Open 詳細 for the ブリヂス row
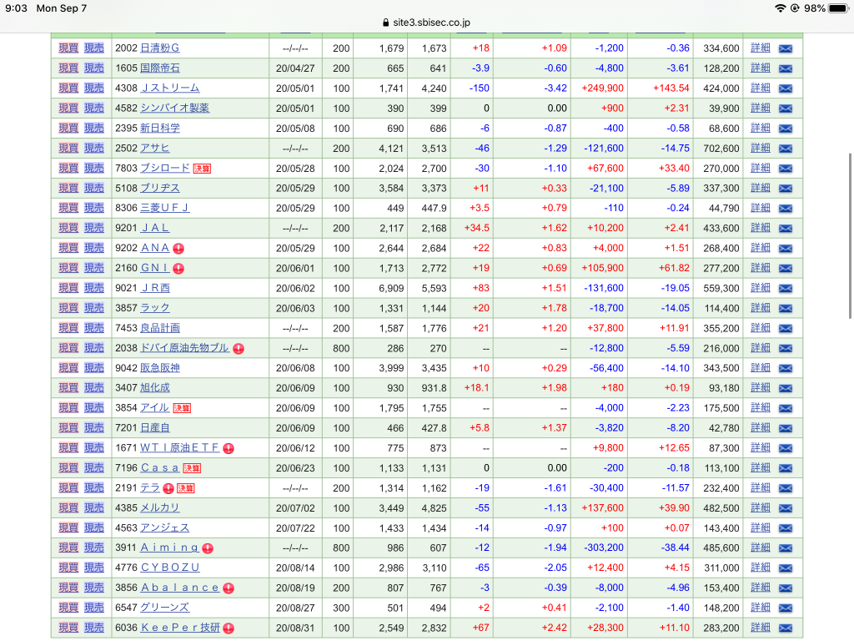The width and height of the screenshot is (854, 641). click(761, 188)
